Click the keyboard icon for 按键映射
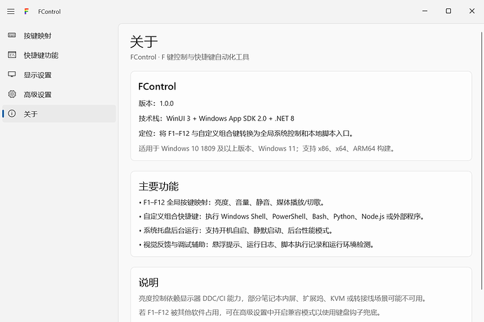The width and height of the screenshot is (484, 322). tap(12, 35)
